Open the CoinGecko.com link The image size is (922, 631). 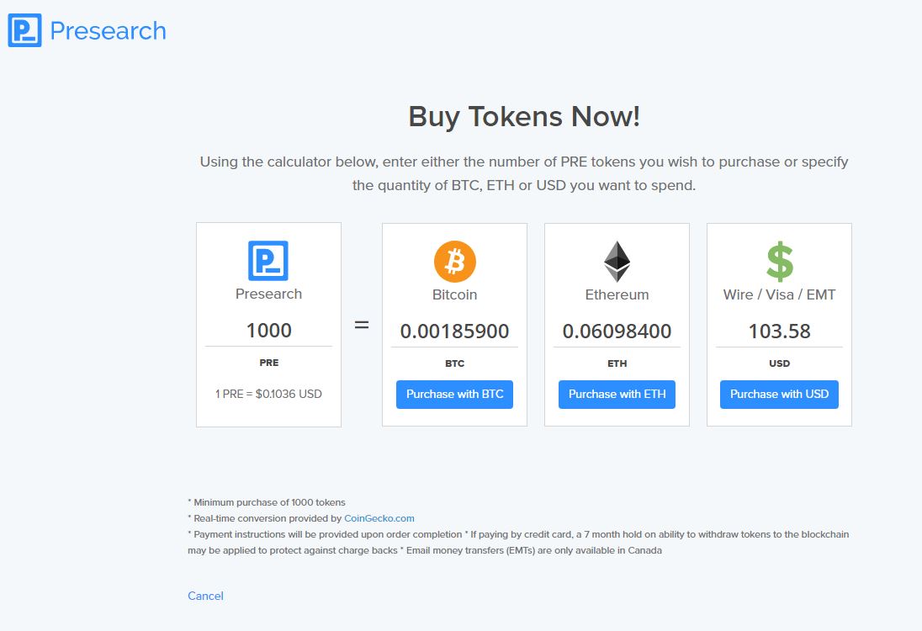379,518
